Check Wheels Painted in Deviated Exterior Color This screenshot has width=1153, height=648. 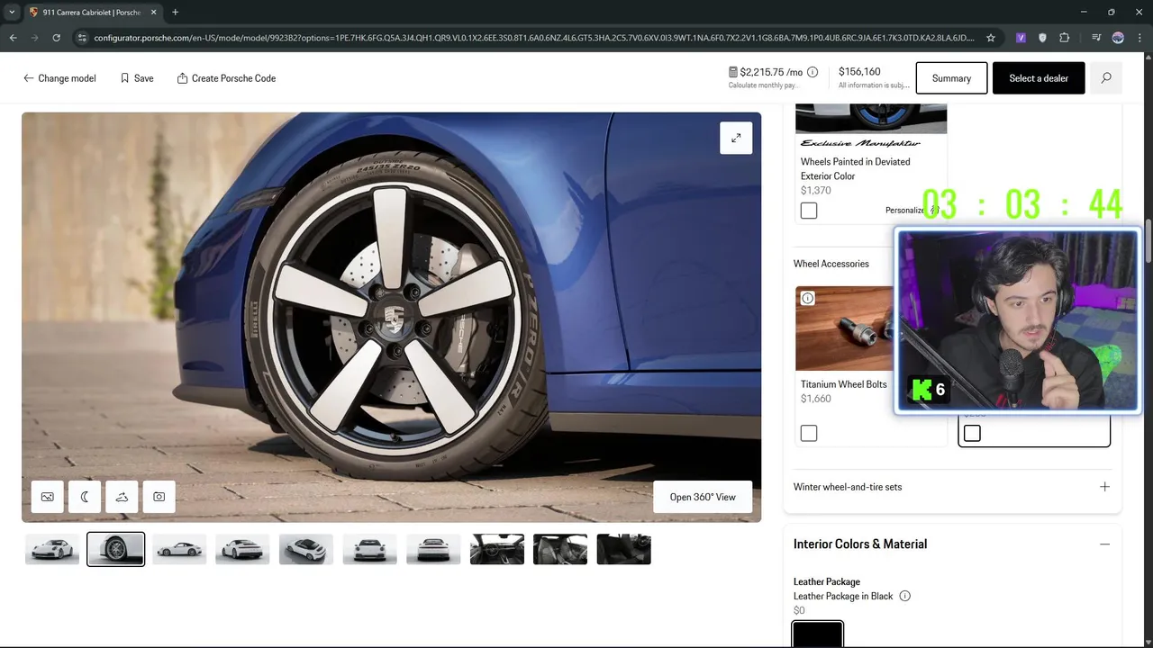(x=809, y=211)
